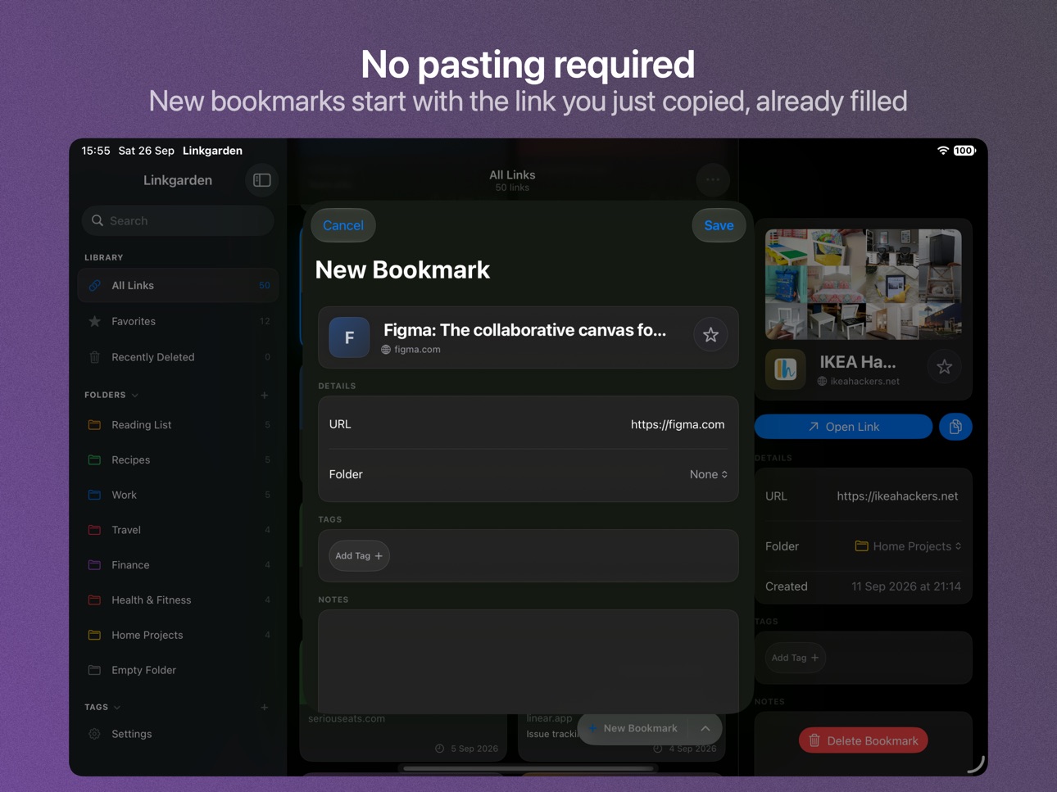Toggle the sidebar panel icon
Image resolution: width=1057 pixels, height=792 pixels.
click(262, 180)
